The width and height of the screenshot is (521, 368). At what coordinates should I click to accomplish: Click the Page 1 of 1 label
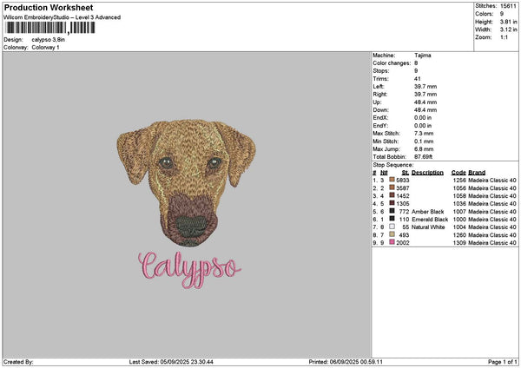tap(503, 362)
